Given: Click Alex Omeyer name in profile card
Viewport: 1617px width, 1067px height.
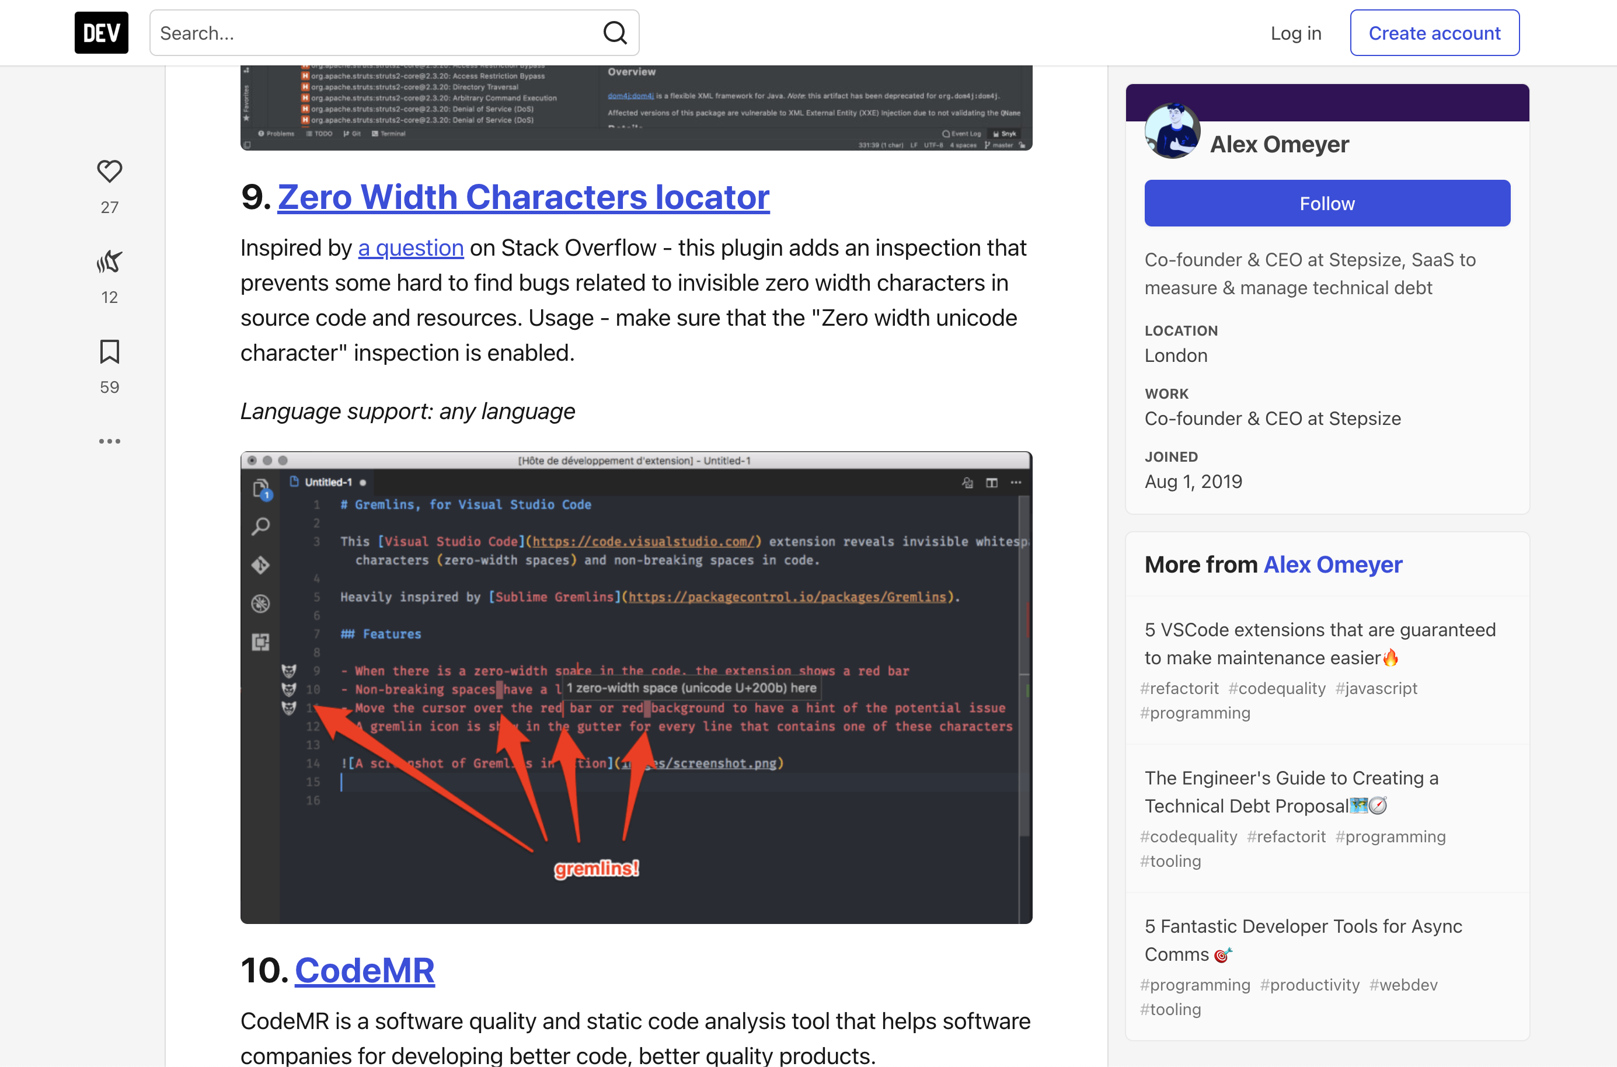Looking at the screenshot, I should coord(1279,144).
